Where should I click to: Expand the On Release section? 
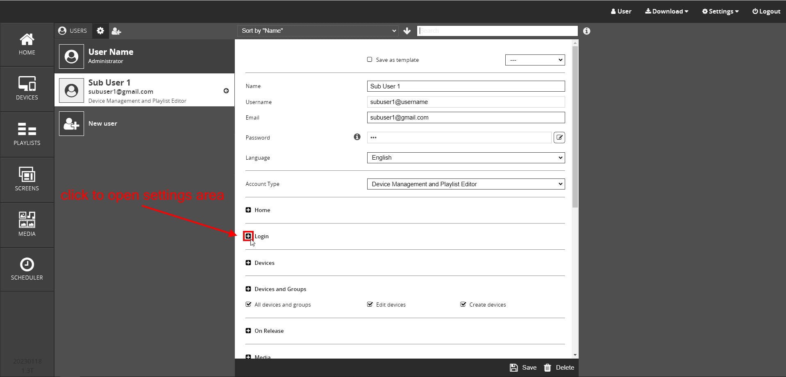[248, 331]
